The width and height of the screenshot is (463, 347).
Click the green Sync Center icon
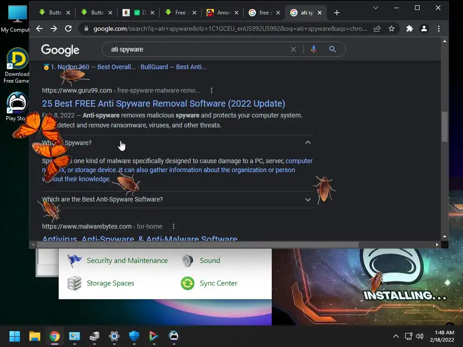click(x=188, y=283)
